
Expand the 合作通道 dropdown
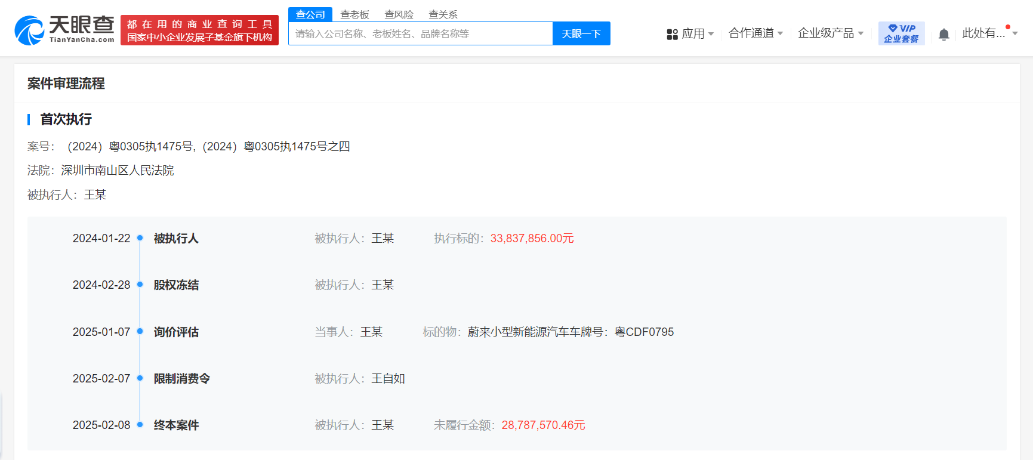756,33
